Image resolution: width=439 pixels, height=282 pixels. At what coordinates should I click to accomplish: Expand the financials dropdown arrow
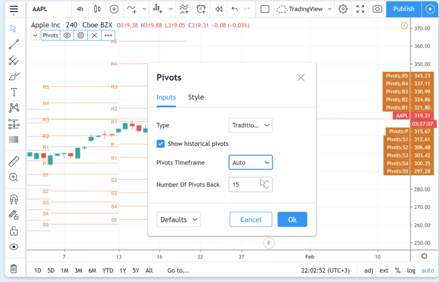(170, 9)
